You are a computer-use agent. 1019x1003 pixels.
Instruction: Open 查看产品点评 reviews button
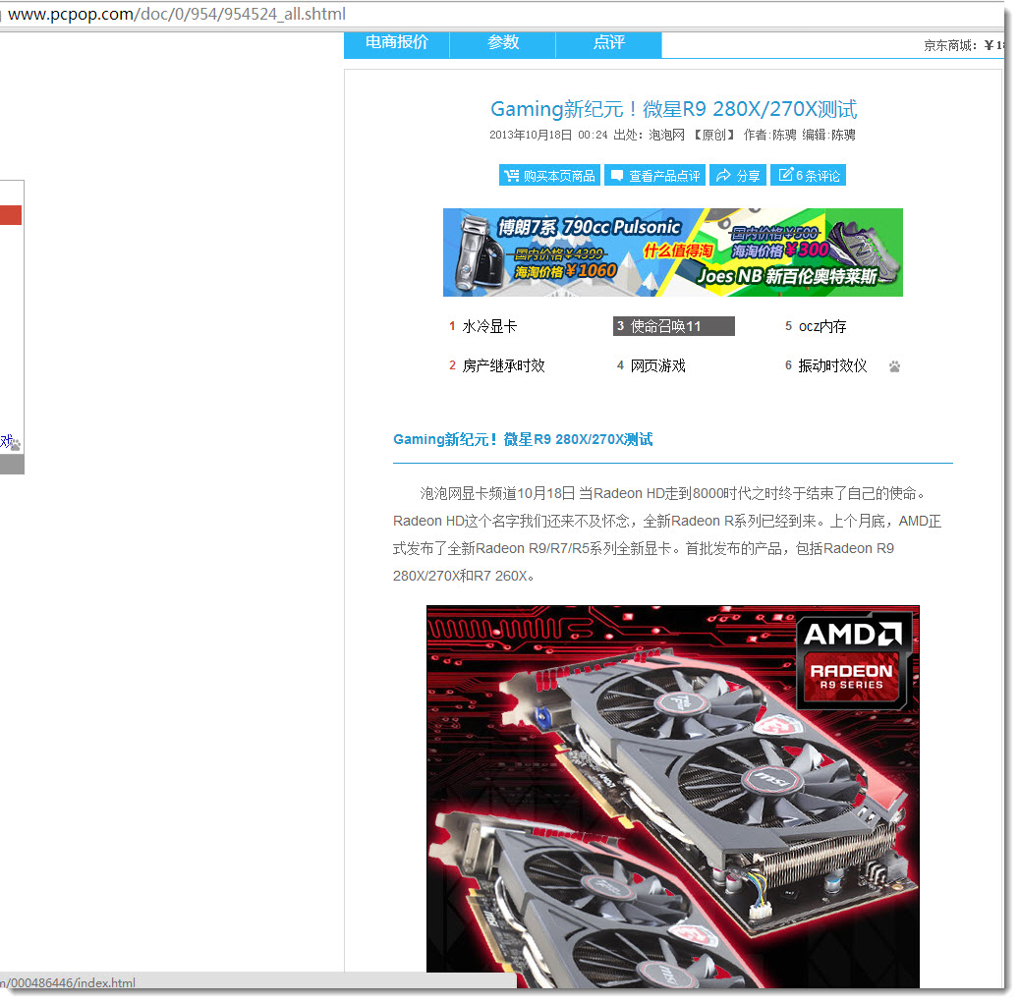point(655,176)
